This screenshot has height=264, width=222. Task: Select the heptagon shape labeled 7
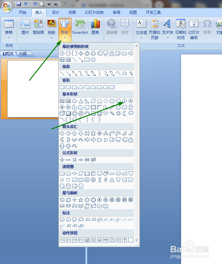point(124,101)
